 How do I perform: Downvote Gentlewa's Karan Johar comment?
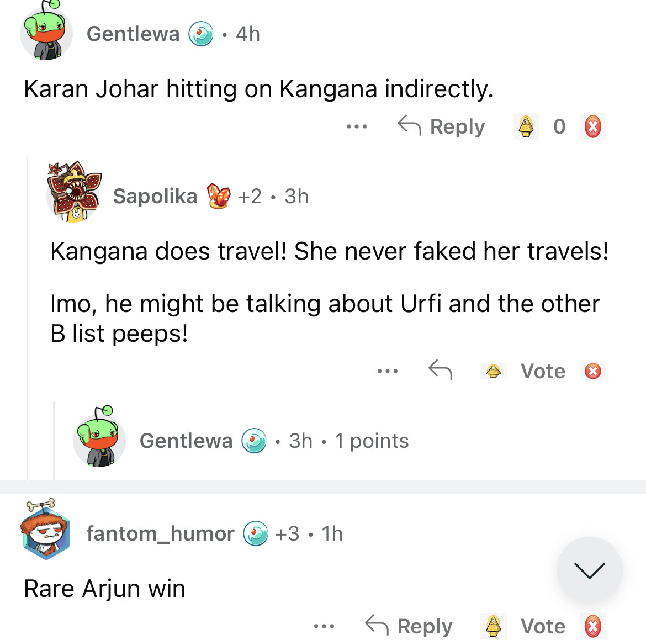pyautogui.click(x=592, y=126)
